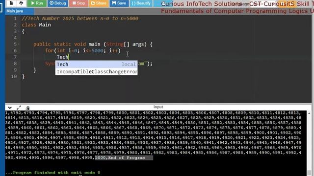Viewport: 314px width, 176px height.
Task: Click '5000,End of Program' output text
Action: point(120,157)
